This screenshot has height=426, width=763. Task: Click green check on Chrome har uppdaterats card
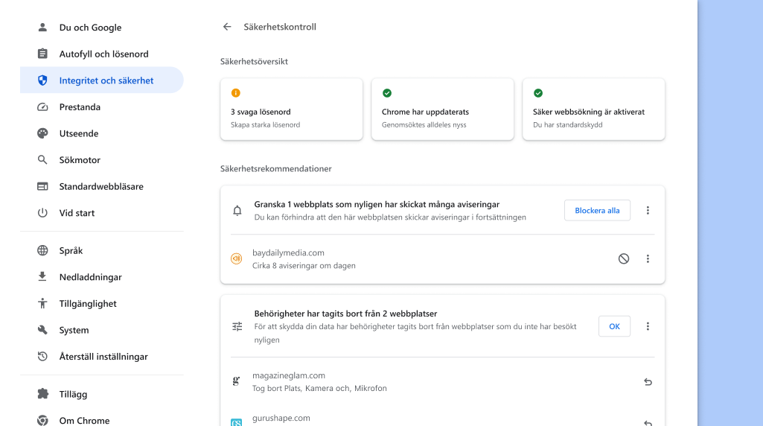[387, 93]
